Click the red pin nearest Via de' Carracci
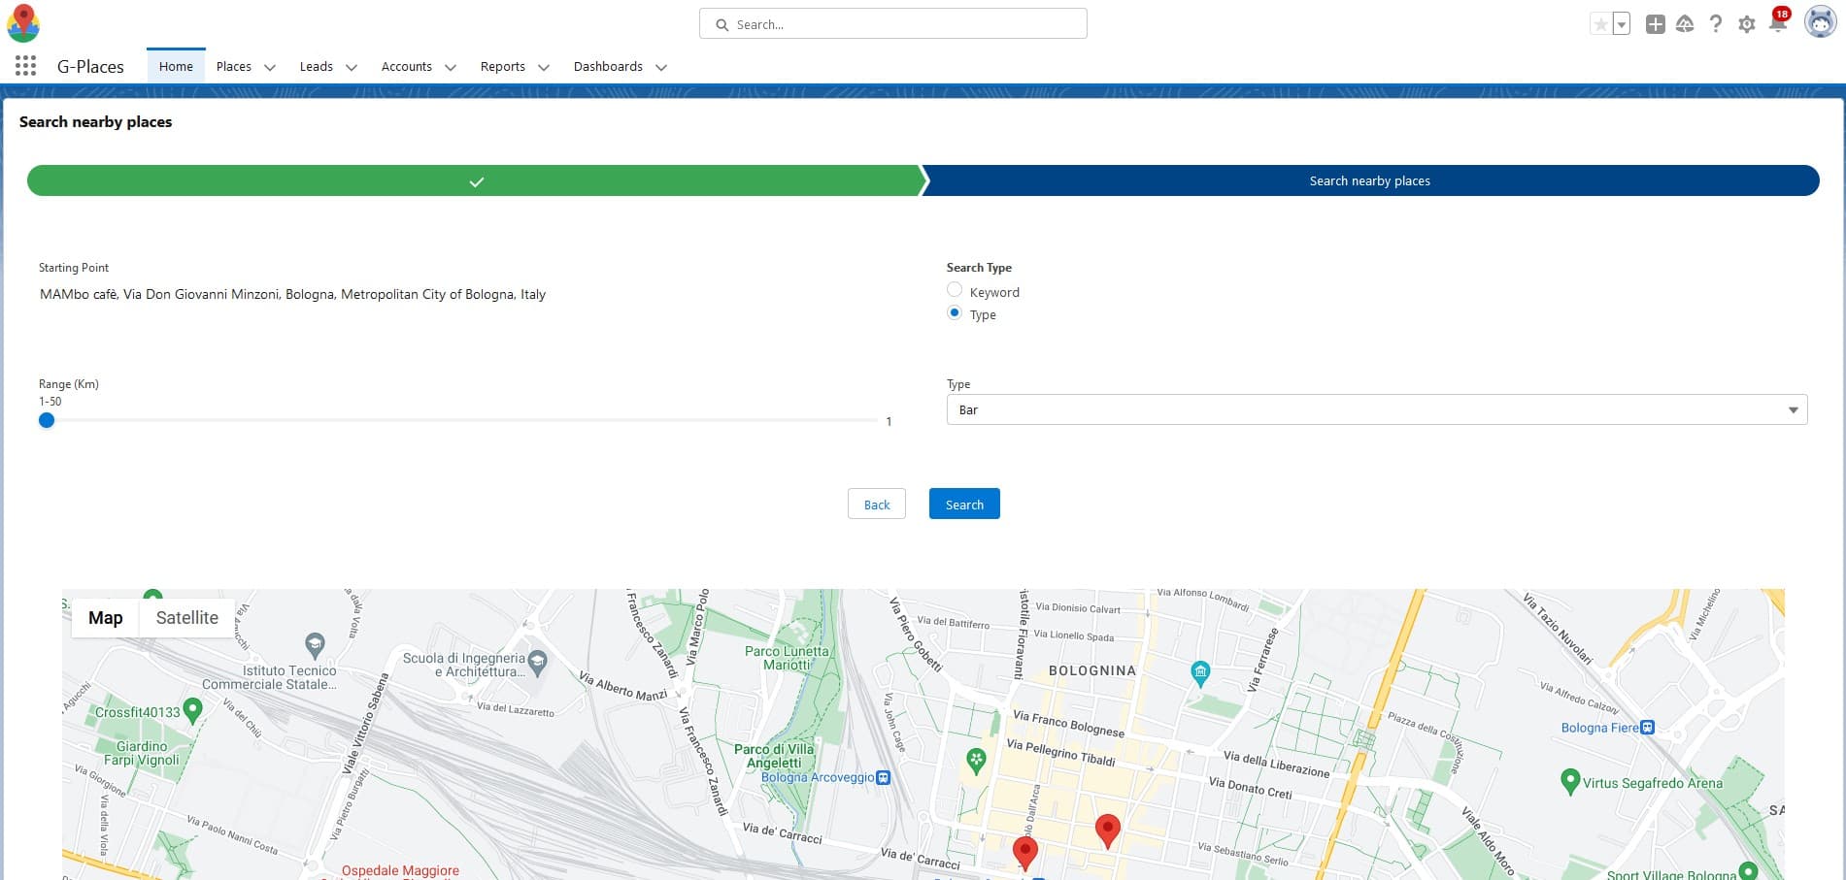The height and width of the screenshot is (880, 1846). coord(1024,854)
